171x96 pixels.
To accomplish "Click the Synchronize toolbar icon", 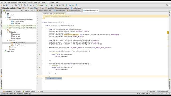I will 7,5.
